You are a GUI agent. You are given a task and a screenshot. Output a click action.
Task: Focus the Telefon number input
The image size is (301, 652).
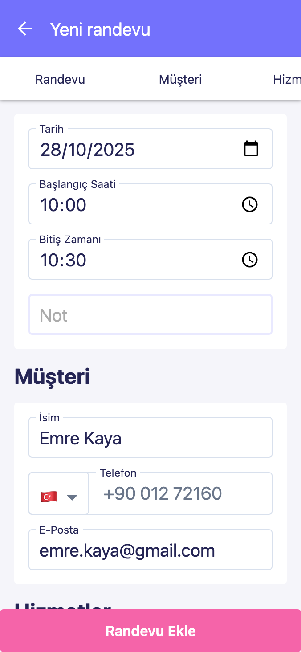tap(180, 494)
